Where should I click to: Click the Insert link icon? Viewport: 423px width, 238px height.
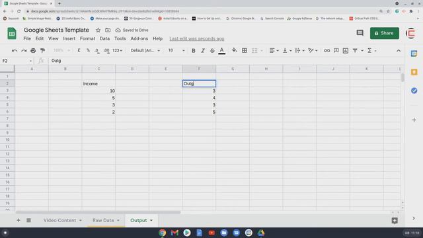pyautogui.click(x=327, y=50)
